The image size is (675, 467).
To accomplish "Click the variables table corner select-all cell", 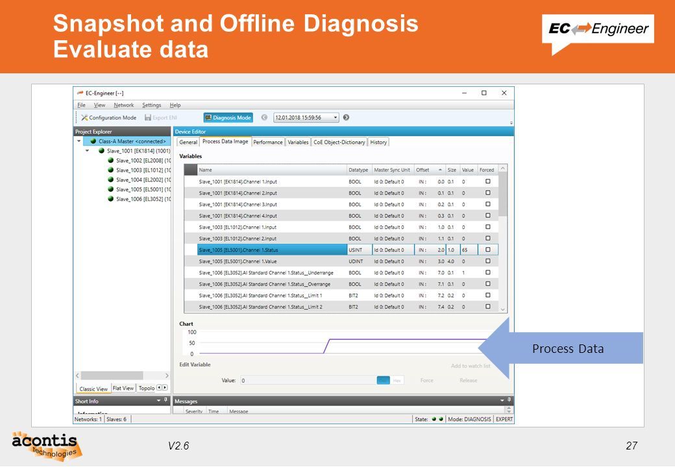I will (x=190, y=170).
